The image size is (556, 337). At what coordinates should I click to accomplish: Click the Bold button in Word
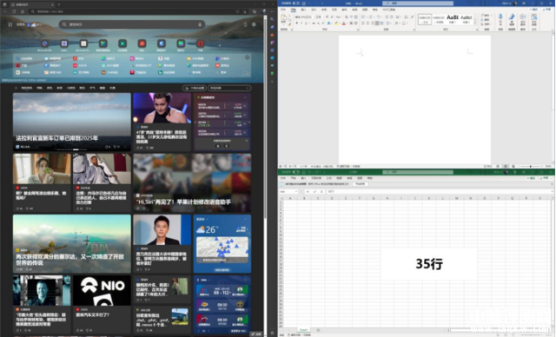point(297,23)
